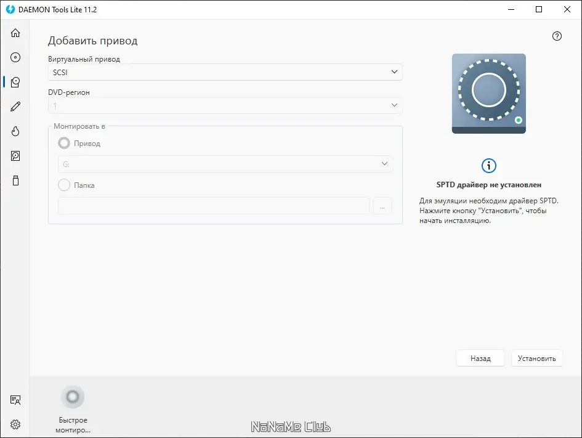Open settings gear in sidebar
This screenshot has width=582, height=438.
click(x=15, y=424)
